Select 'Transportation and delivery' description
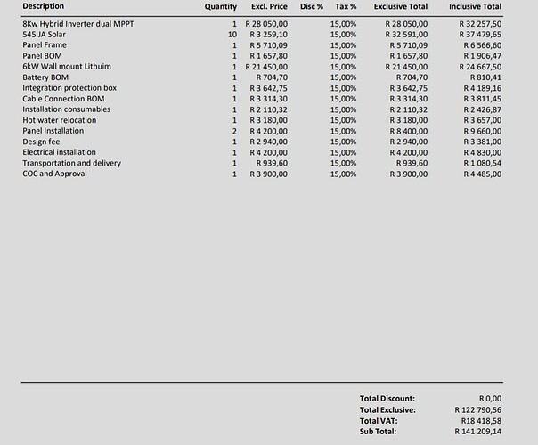 [72, 163]
